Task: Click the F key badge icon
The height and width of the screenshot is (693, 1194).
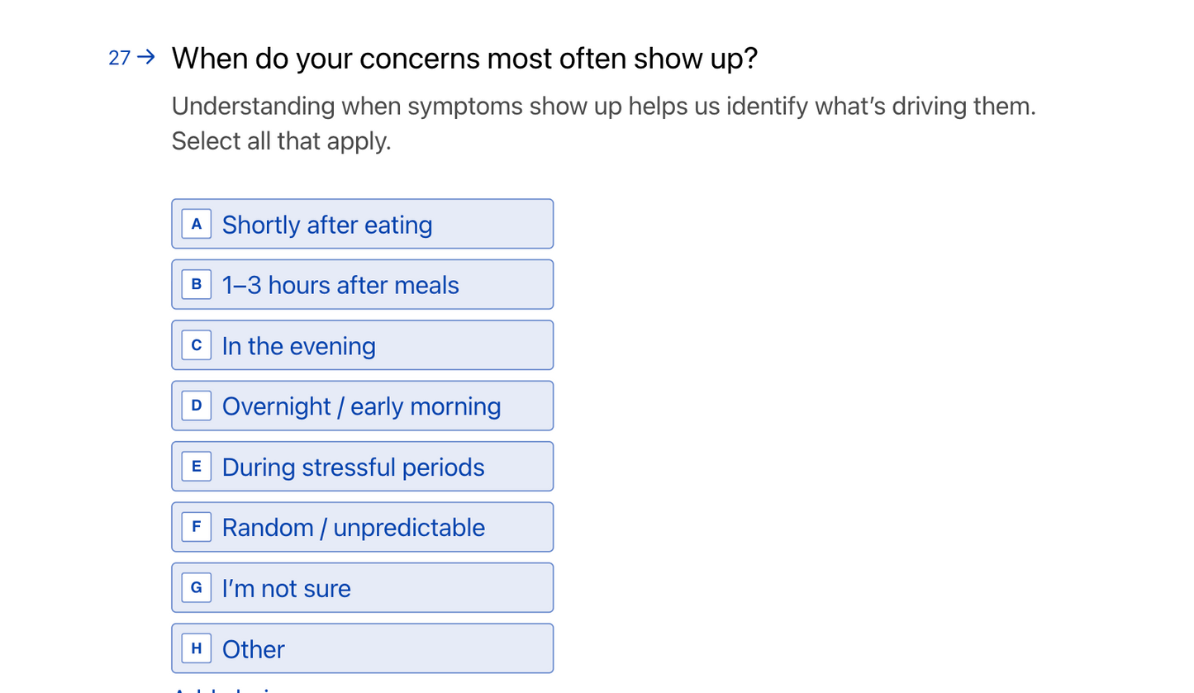Action: 196,527
